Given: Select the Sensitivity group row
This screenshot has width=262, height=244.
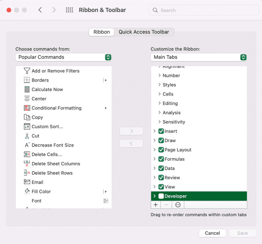Looking at the screenshot, I should click(199, 122).
